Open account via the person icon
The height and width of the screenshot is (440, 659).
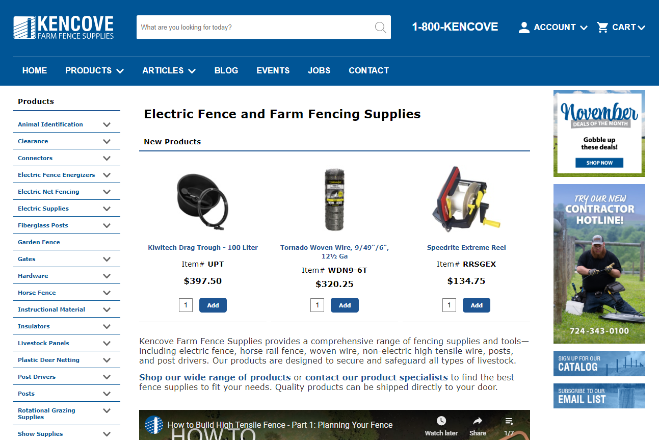(x=524, y=28)
